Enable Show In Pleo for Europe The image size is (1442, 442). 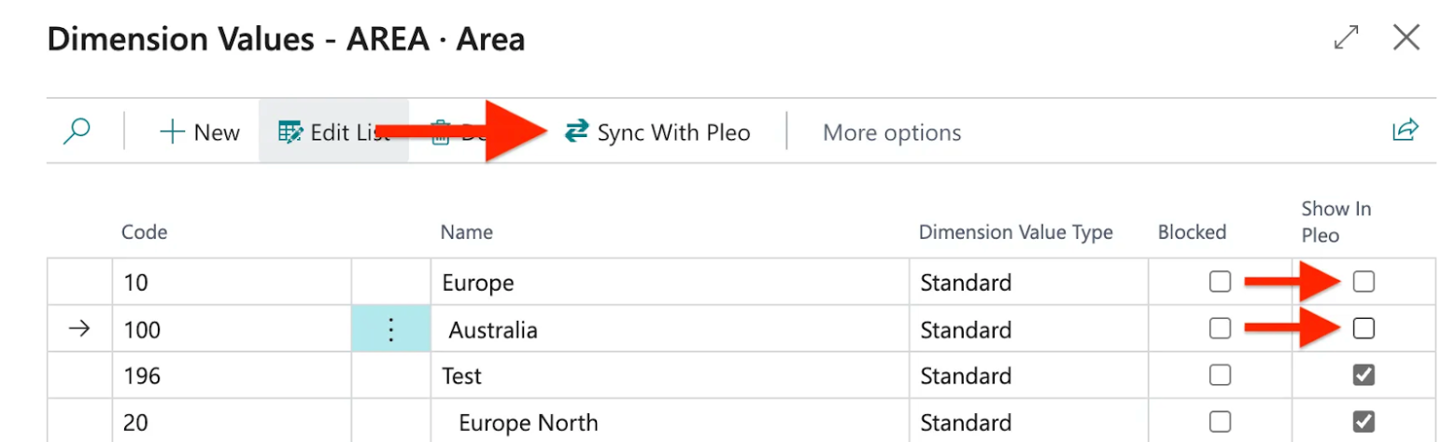point(1364,282)
